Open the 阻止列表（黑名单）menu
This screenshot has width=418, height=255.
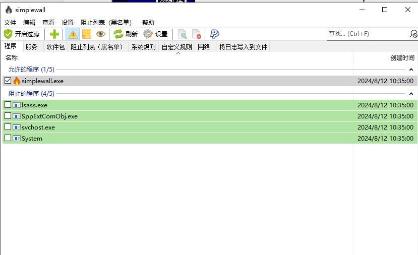(x=106, y=22)
